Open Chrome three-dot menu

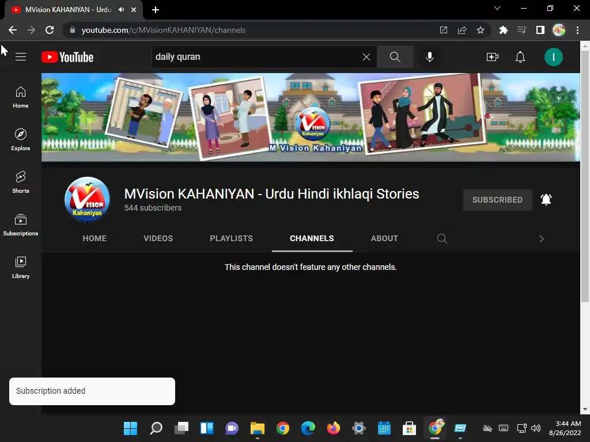tap(577, 30)
